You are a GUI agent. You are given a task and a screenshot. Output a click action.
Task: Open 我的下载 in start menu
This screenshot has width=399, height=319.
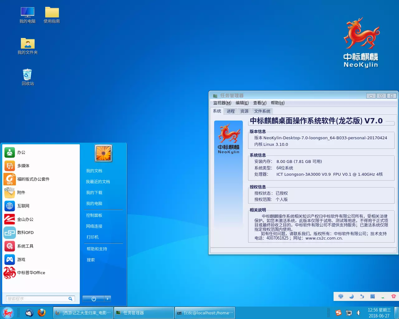pyautogui.click(x=94, y=193)
